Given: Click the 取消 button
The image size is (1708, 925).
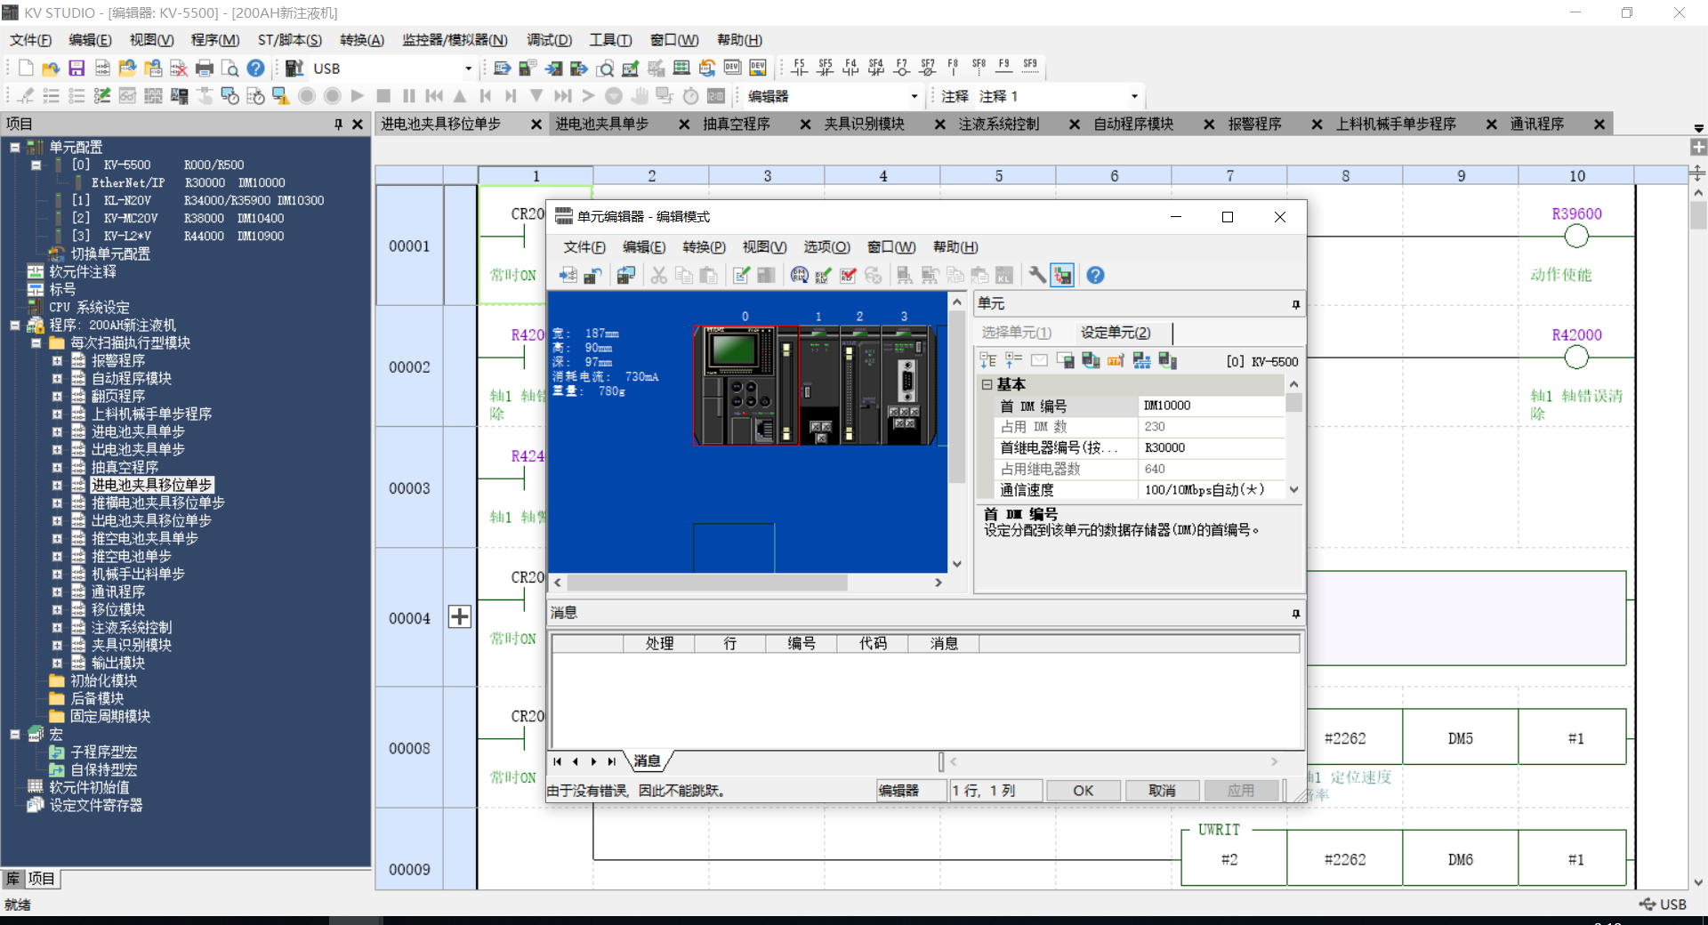Looking at the screenshot, I should 1161,791.
